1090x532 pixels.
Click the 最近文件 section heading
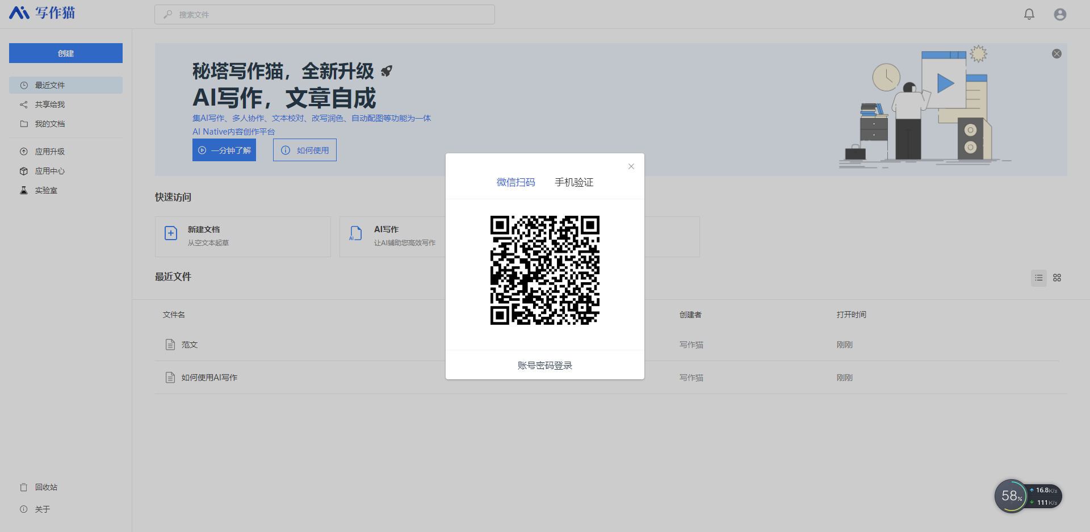tap(173, 277)
